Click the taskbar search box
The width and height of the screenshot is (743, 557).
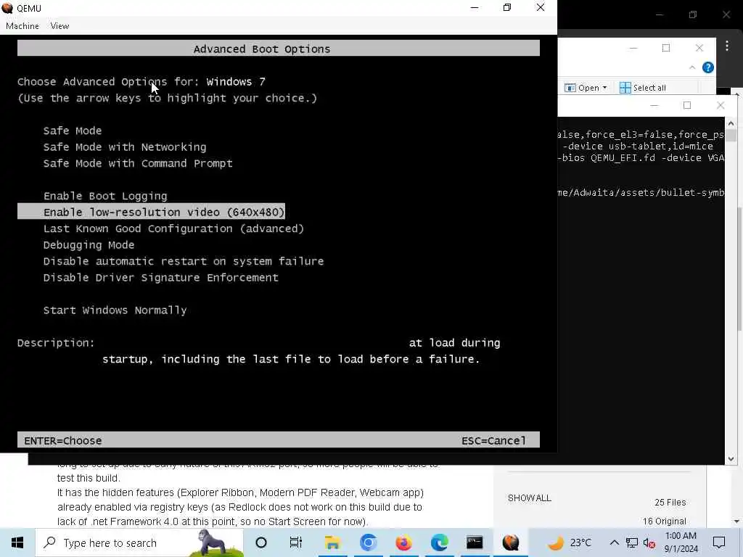tap(140, 542)
